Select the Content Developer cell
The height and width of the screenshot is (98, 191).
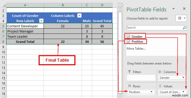pyautogui.click(x=25, y=26)
